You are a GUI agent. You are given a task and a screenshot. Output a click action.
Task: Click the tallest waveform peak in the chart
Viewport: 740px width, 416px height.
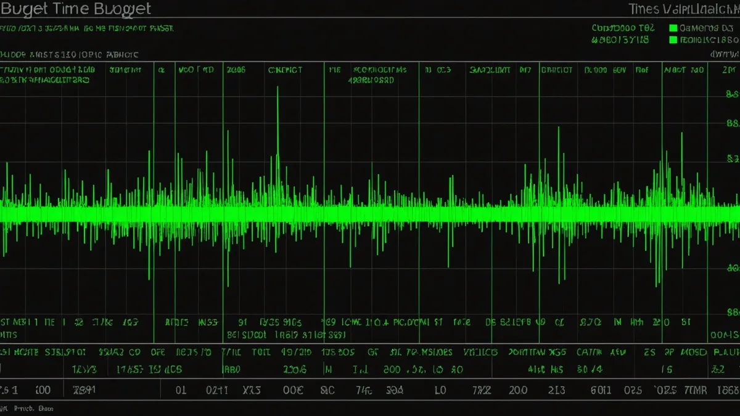(277, 148)
